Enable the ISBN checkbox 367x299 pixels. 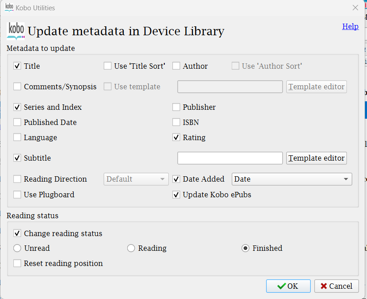tap(176, 122)
